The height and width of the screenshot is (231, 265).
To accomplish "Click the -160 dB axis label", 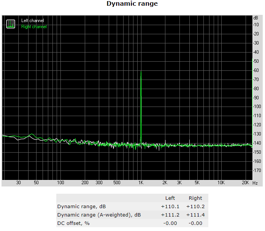I will [x=257, y=161].
